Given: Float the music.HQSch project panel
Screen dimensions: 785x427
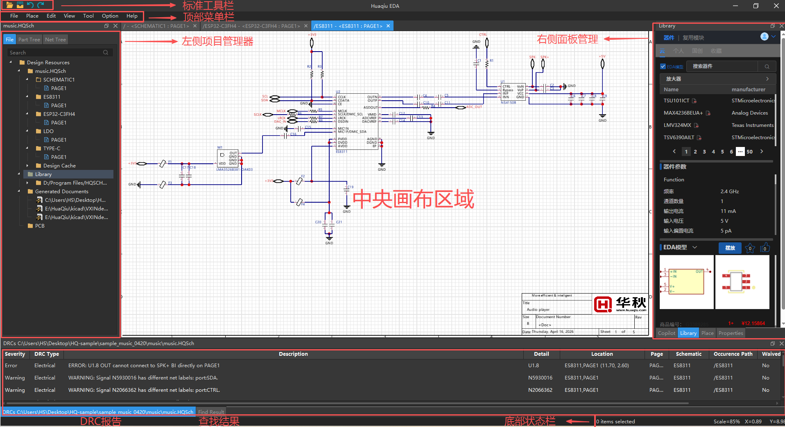Looking at the screenshot, I should (106, 26).
